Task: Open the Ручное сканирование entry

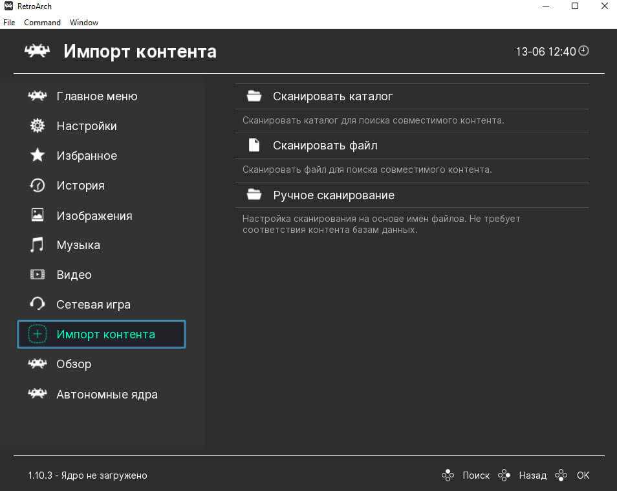Action: coord(333,195)
